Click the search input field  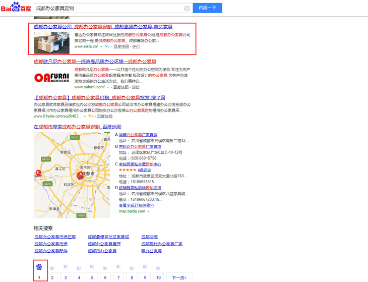point(108,8)
